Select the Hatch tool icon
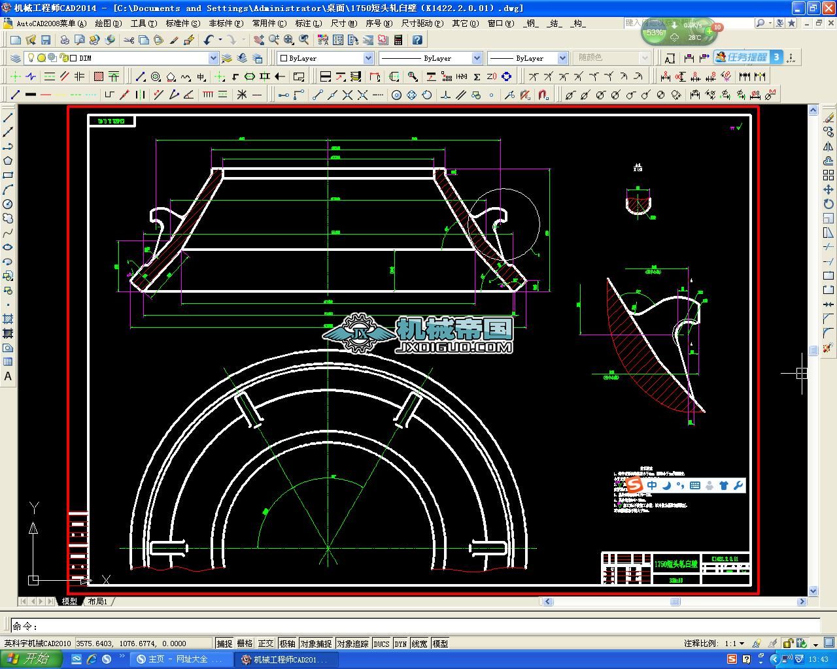The height and width of the screenshot is (669, 837). (99, 76)
